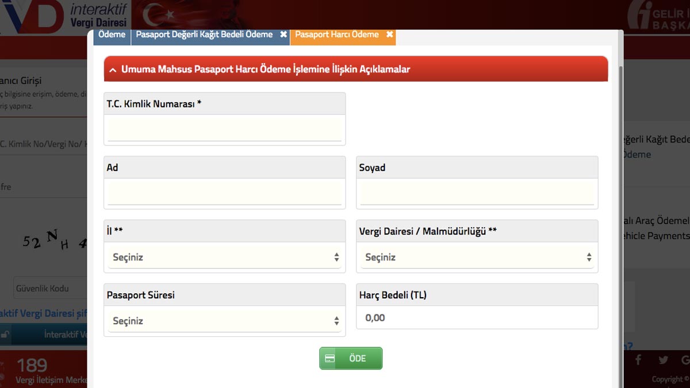
Task: Click the Gelir İdaresi Başkanlığı logo
Action: point(658,17)
